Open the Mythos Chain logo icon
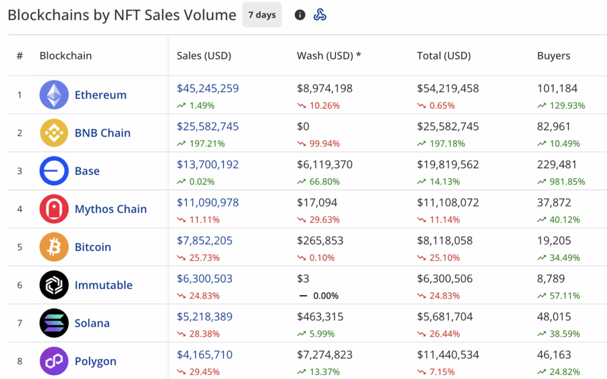 (54, 209)
